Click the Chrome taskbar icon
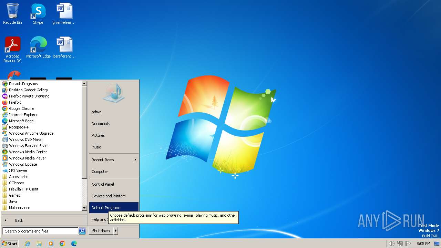Viewport: 441px width, 248px height. point(62,244)
